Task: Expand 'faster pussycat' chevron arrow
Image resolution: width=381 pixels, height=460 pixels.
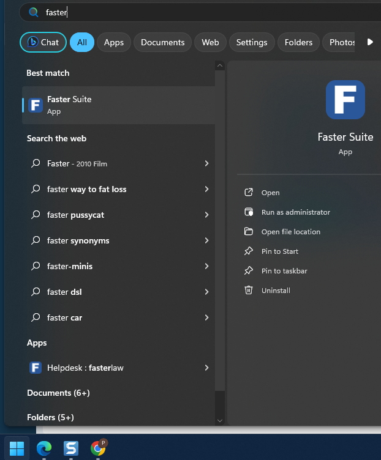Action: coord(207,215)
